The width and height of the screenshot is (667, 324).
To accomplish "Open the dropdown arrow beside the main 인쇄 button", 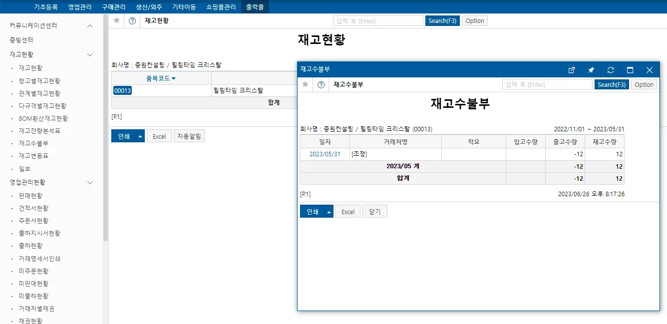I will tap(140, 136).
